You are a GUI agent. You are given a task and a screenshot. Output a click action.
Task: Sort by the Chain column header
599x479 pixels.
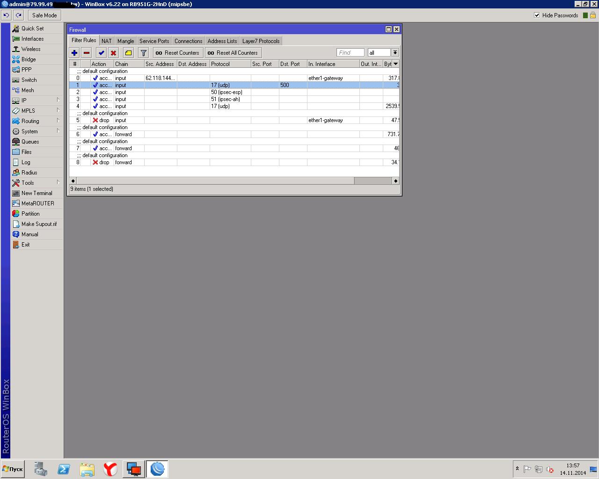coord(129,64)
